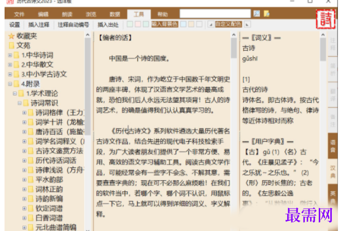Expand the 白香词谱 tree node

tap(24, 218)
